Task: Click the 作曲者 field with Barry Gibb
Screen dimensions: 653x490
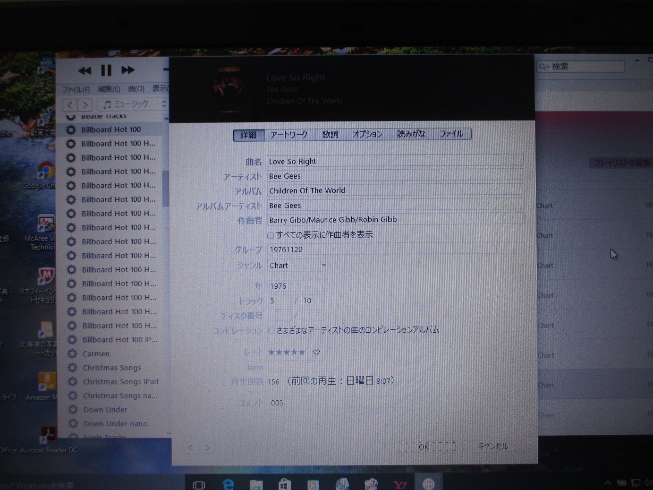Action: pos(396,220)
